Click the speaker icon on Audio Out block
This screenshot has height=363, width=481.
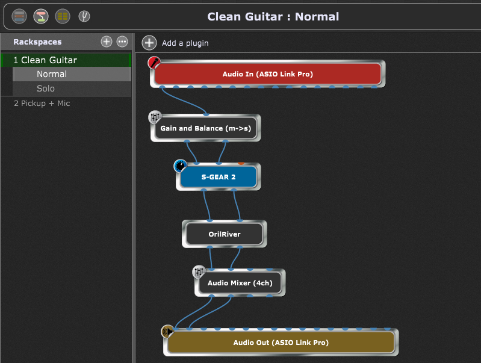tap(168, 331)
